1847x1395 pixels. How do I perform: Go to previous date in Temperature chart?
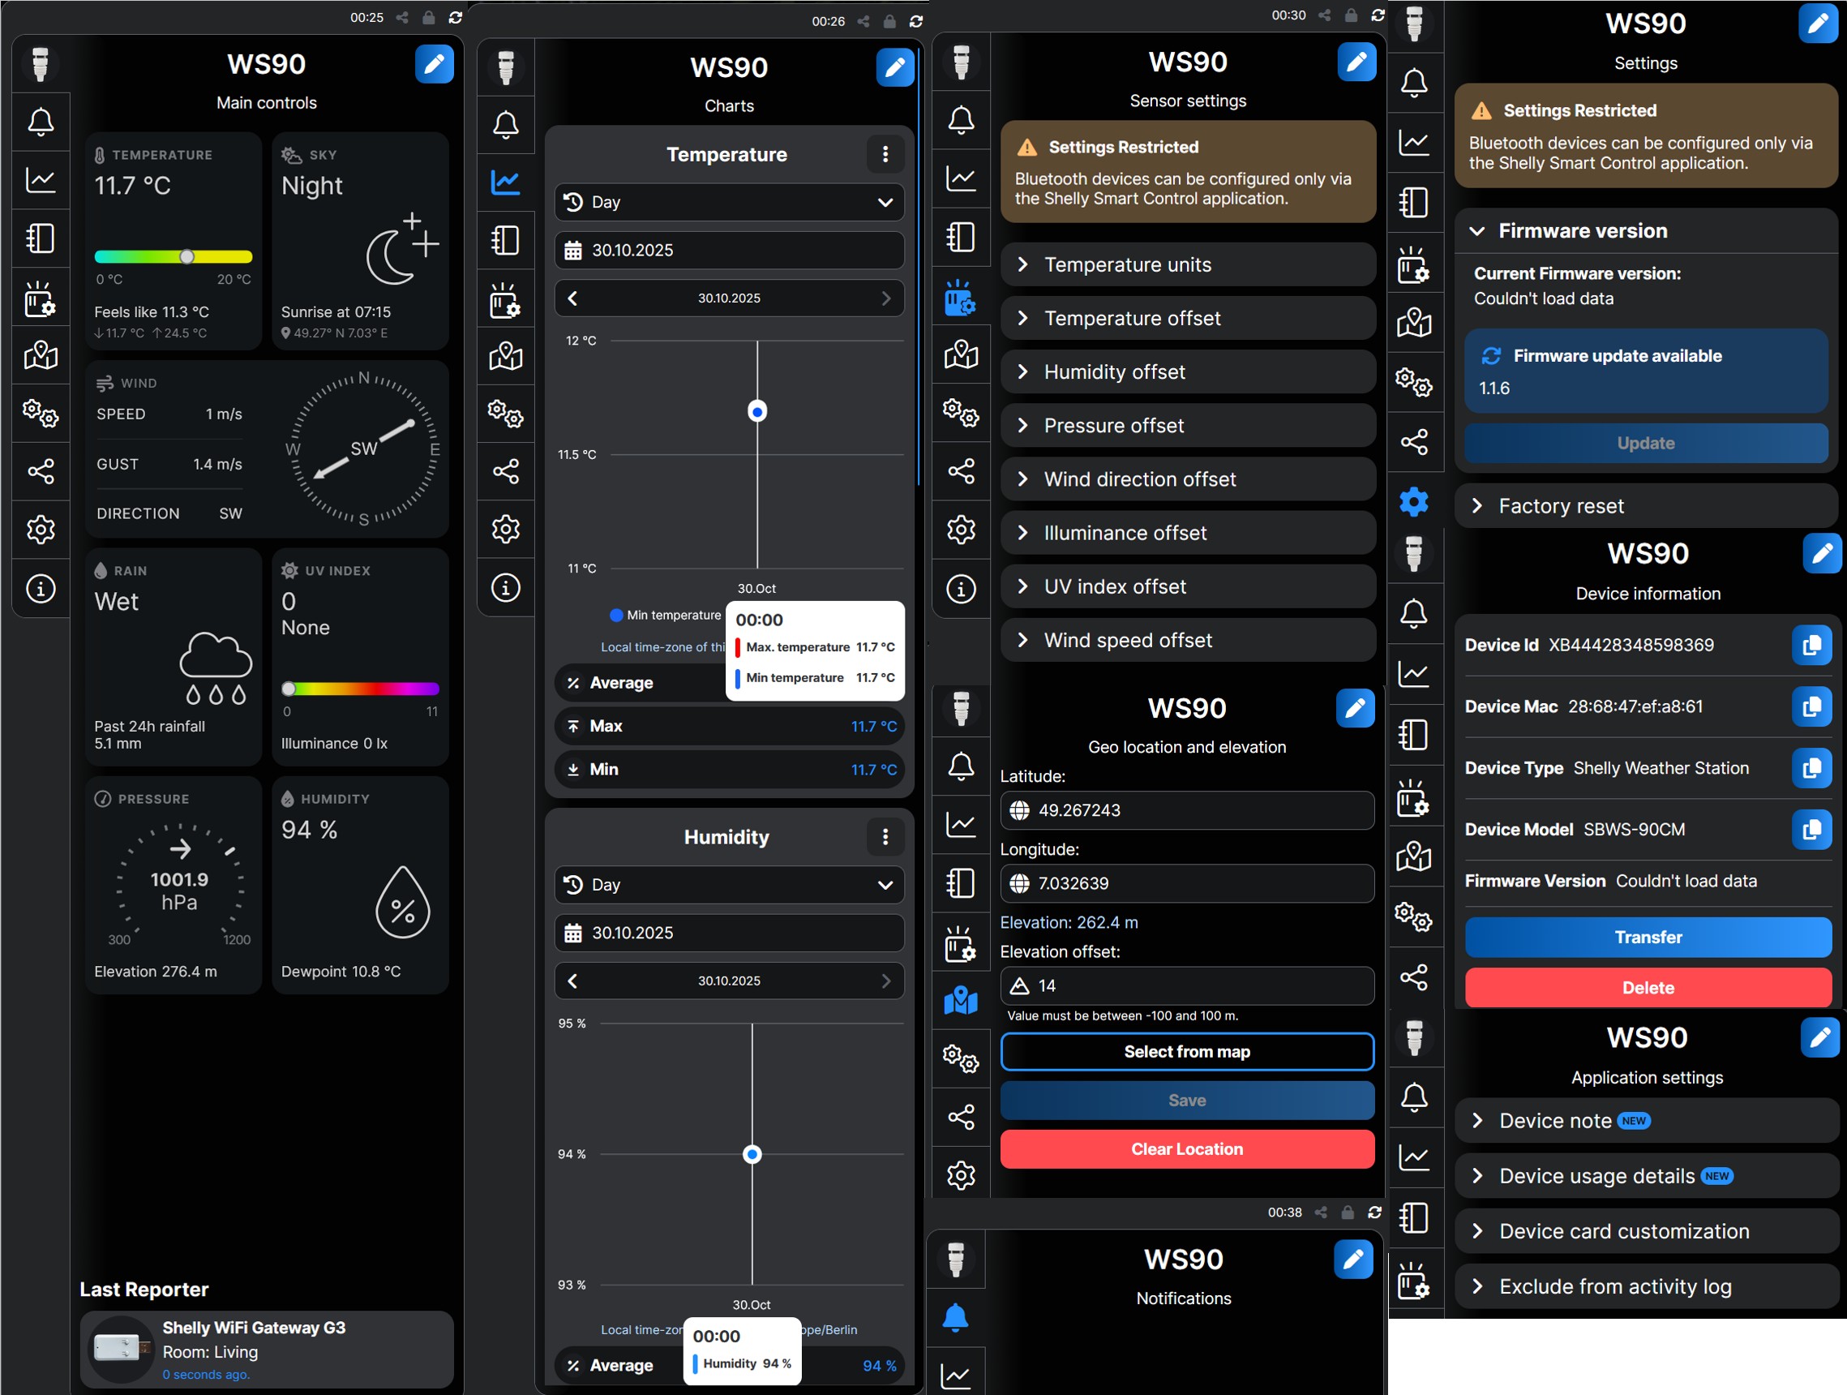572,298
